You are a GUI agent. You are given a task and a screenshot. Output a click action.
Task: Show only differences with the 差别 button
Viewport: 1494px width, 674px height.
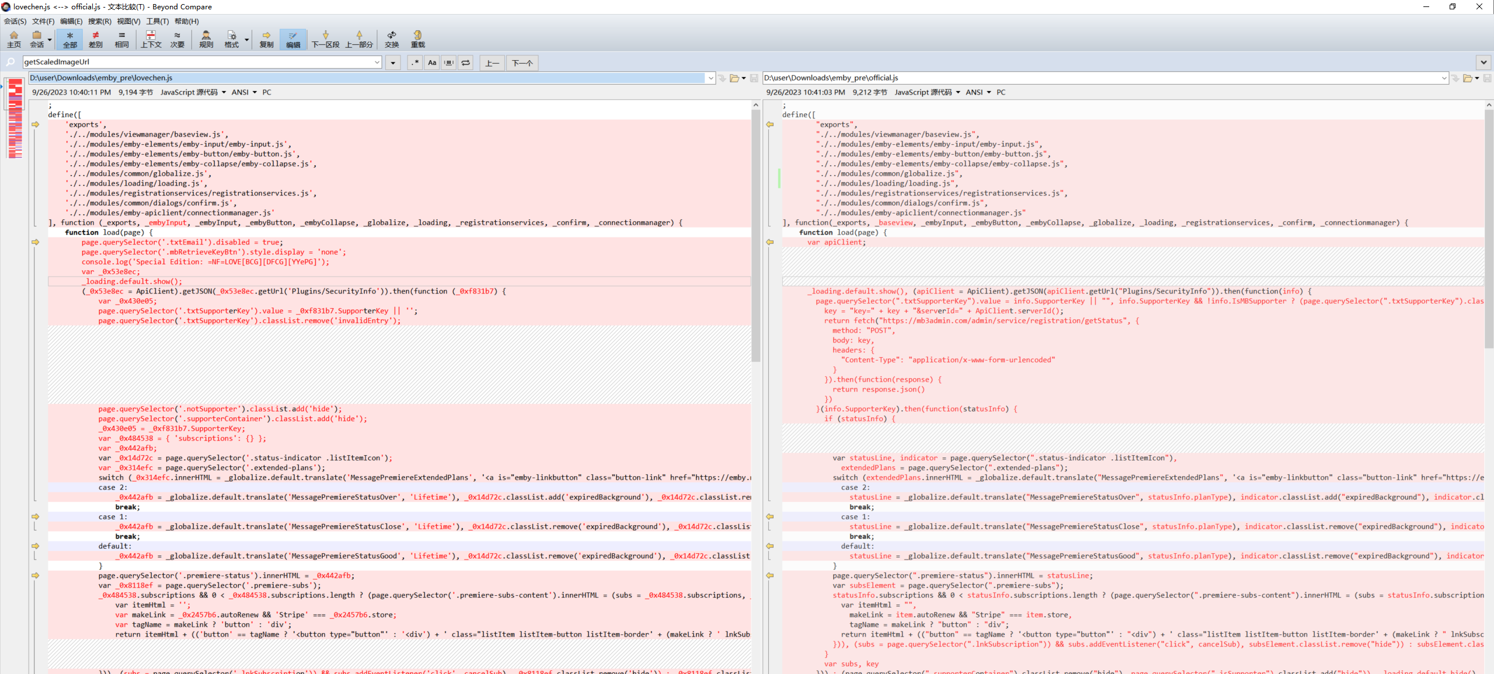[x=95, y=39]
